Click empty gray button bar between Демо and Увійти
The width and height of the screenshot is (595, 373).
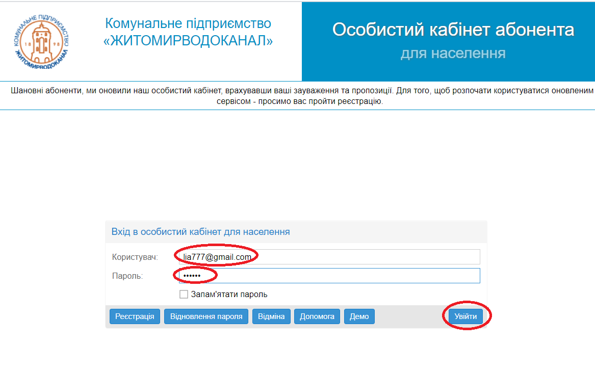click(408, 316)
